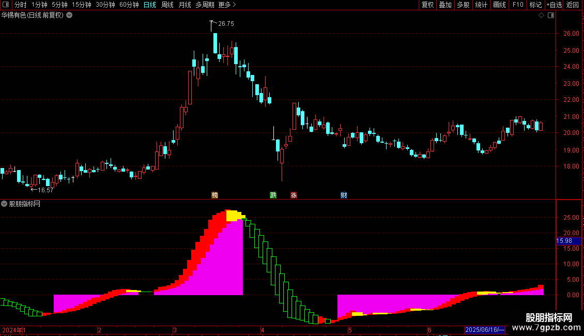Click the red 涨 event marker
The image size is (584, 336).
294,195
